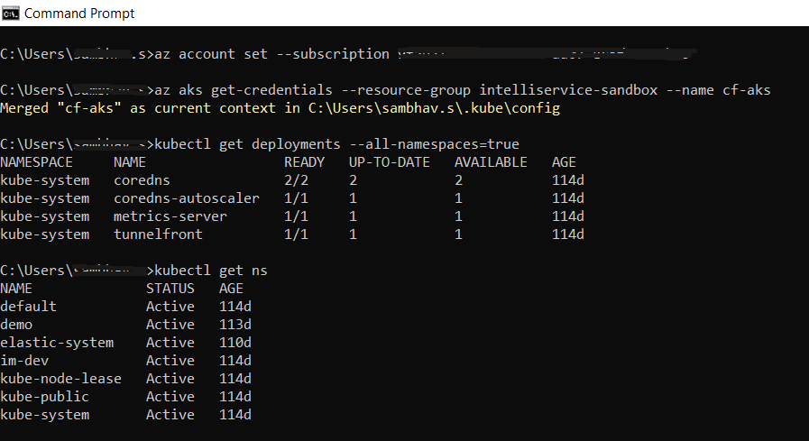Click the 'kubectl get ns' command text
The width and height of the screenshot is (809, 441).
tap(211, 271)
